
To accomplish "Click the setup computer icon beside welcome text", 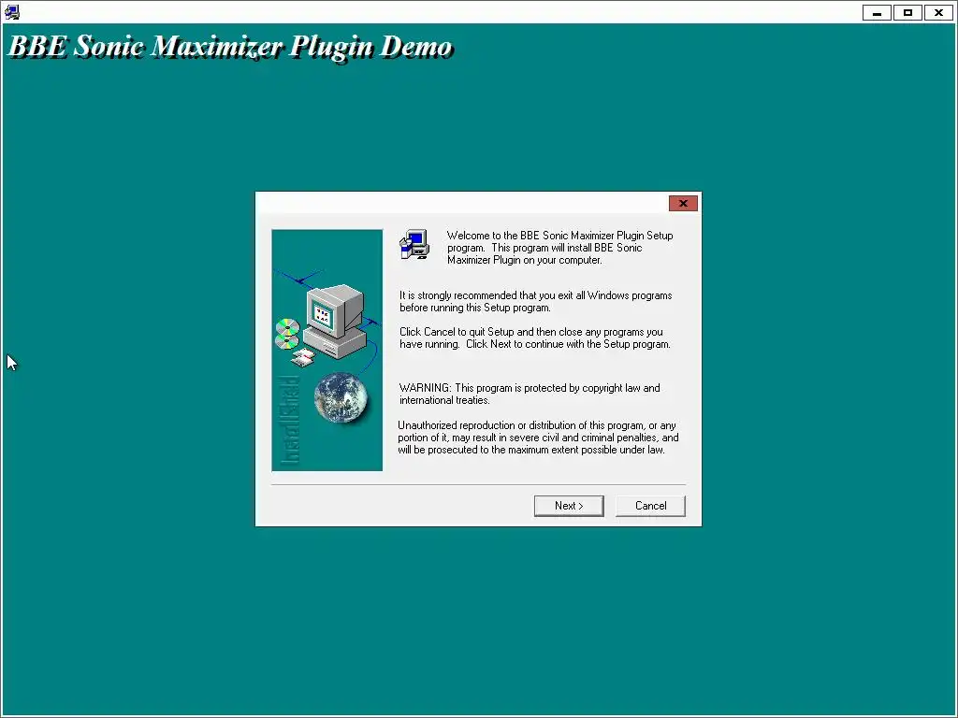I will tap(414, 244).
